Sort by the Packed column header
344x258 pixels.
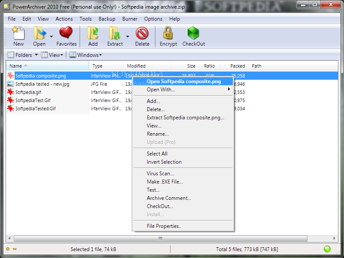click(x=234, y=66)
